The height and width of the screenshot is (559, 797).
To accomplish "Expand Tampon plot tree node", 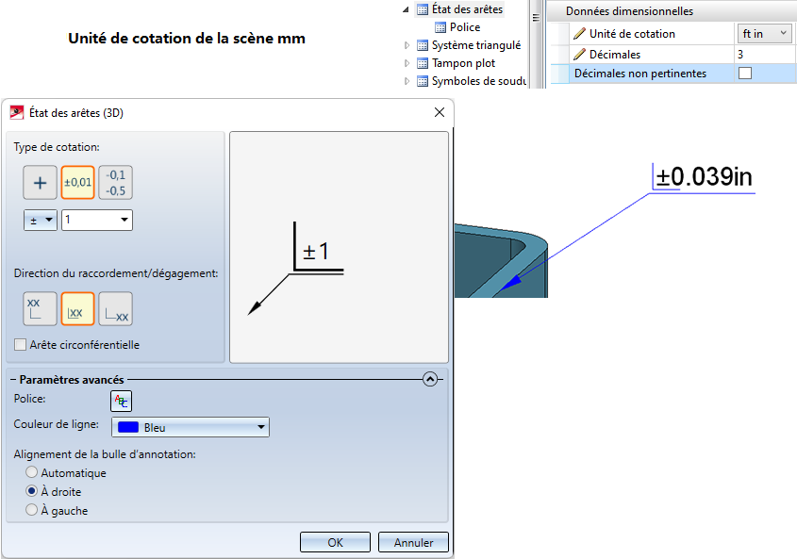I will click(x=407, y=63).
